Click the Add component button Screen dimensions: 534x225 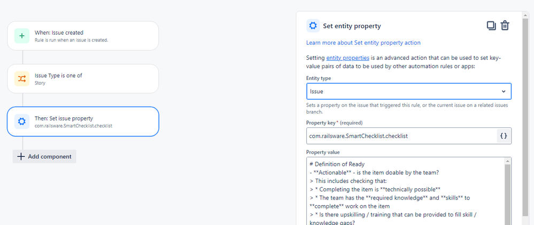pyautogui.click(x=44, y=156)
